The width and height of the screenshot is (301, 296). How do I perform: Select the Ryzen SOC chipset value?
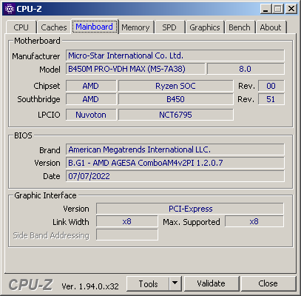[176, 86]
